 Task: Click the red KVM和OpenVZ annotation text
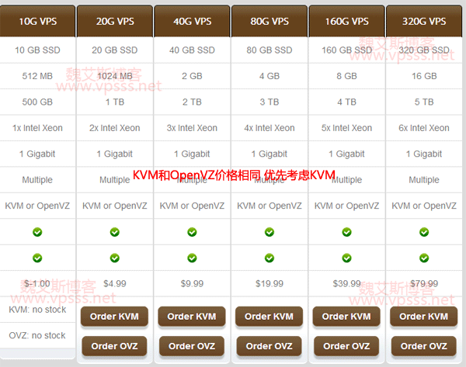pos(233,176)
